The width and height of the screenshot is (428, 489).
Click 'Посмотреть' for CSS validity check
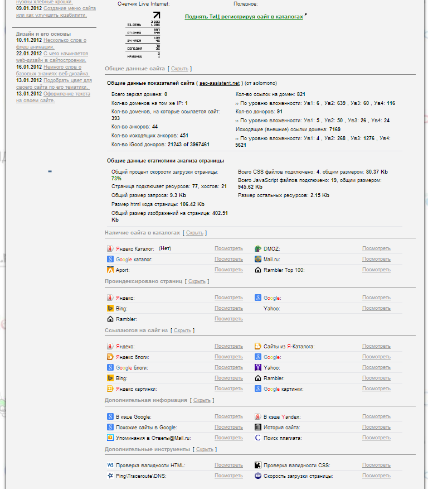pos(376,465)
